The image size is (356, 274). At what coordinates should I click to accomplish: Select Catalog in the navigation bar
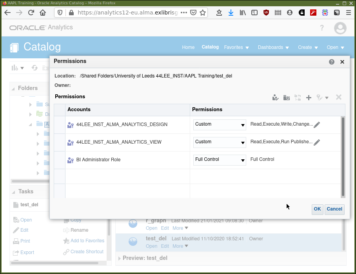(x=210, y=47)
